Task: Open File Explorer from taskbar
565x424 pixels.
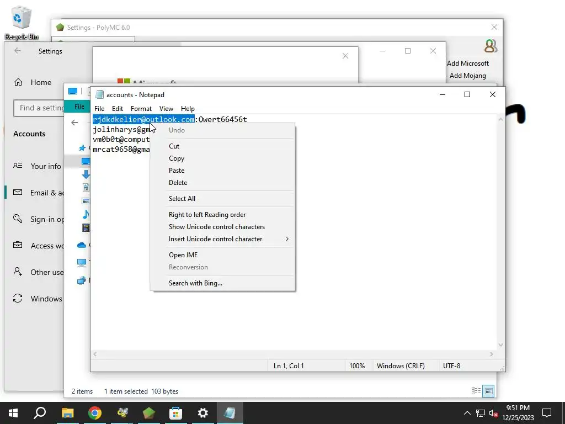Action: coord(67,413)
